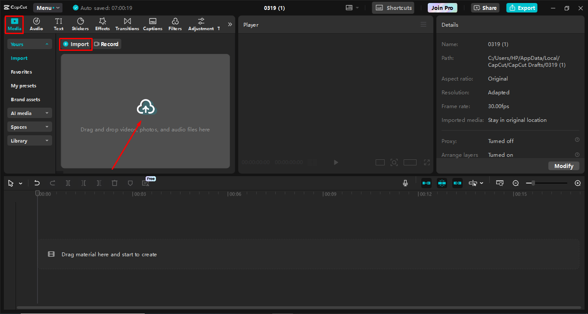Open the Transitions panel
Viewport: 588px width, 314px height.
click(127, 24)
